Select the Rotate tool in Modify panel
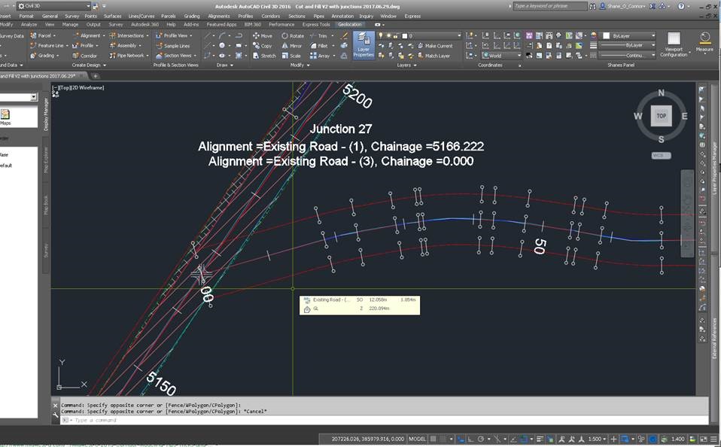This screenshot has width=721, height=447. [294, 35]
